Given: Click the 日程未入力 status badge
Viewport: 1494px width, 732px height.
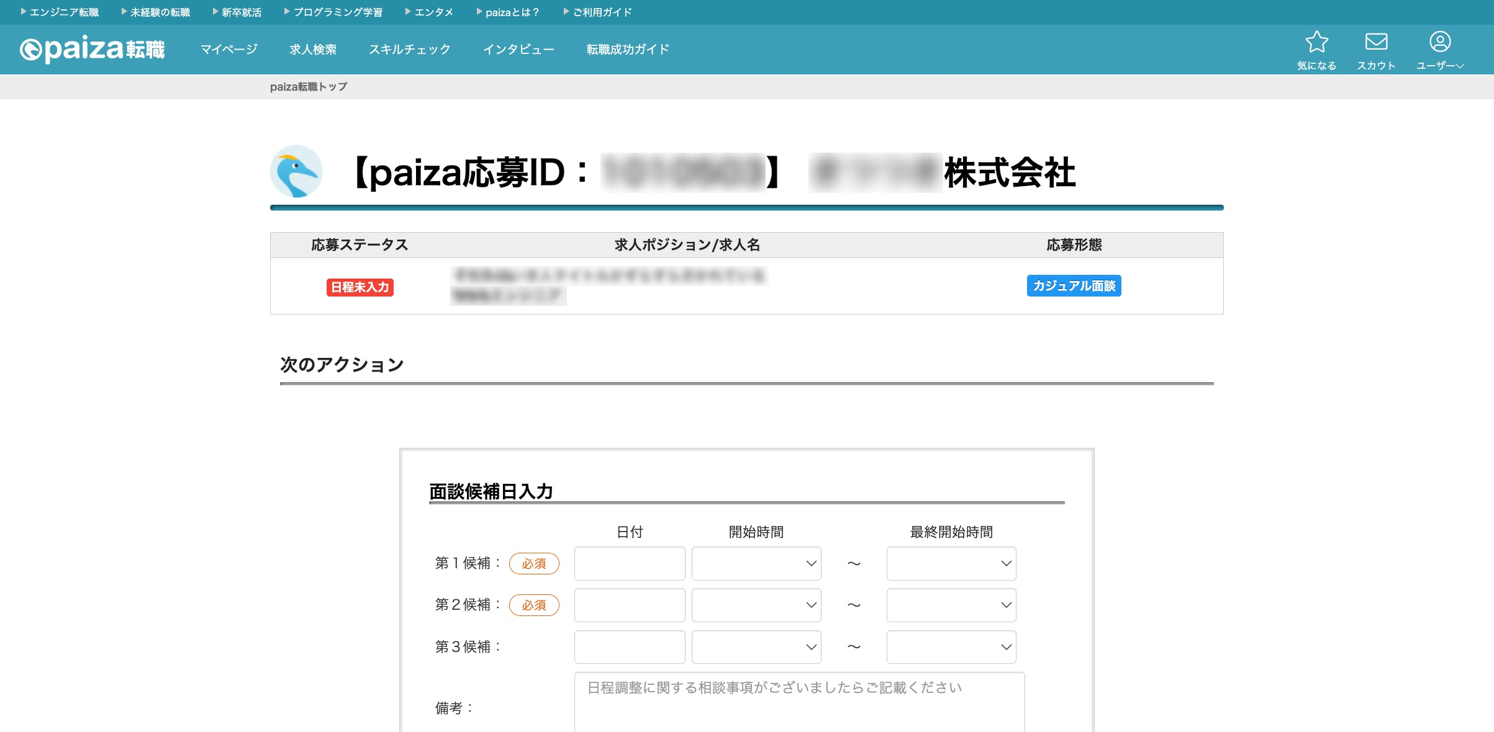Looking at the screenshot, I should point(360,287).
